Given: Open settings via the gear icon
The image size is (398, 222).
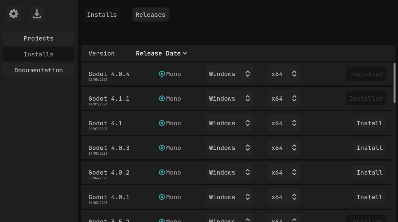Looking at the screenshot, I should [13, 14].
